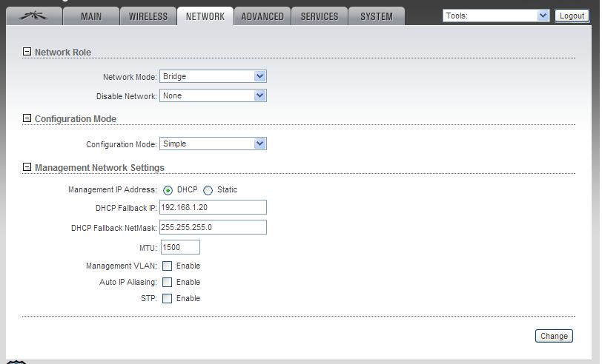Collapse the Management Network Settings section
This screenshot has height=364, width=602.
click(27, 167)
